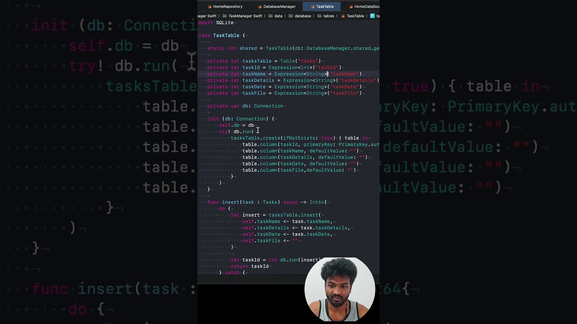
Task: Open the data folder breadcrumb
Action: coord(275,16)
